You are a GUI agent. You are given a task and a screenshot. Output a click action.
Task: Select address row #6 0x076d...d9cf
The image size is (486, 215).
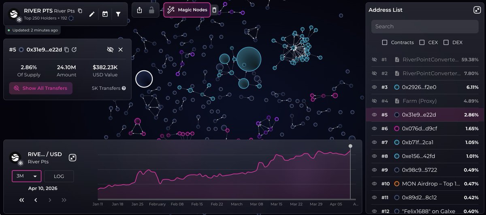(425, 129)
